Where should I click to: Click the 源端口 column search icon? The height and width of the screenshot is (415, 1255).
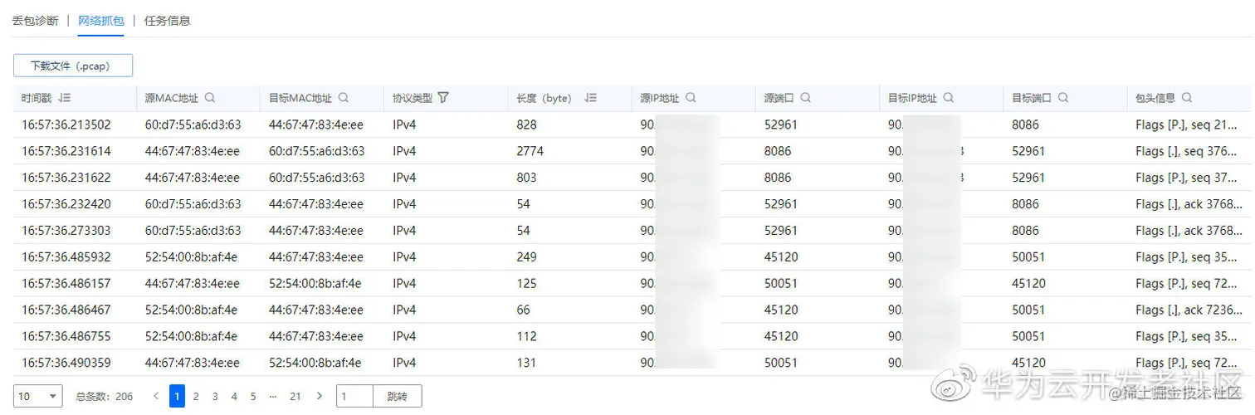(805, 98)
